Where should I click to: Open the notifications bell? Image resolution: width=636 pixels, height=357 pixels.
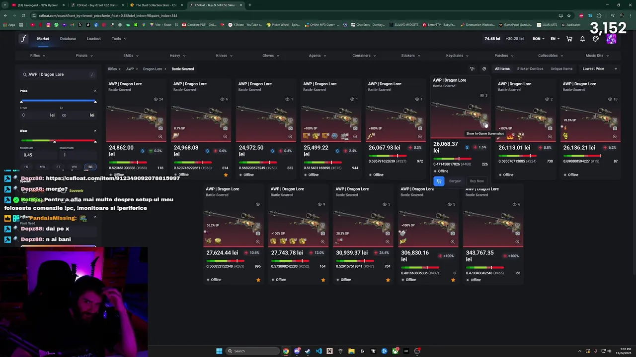coord(582,39)
